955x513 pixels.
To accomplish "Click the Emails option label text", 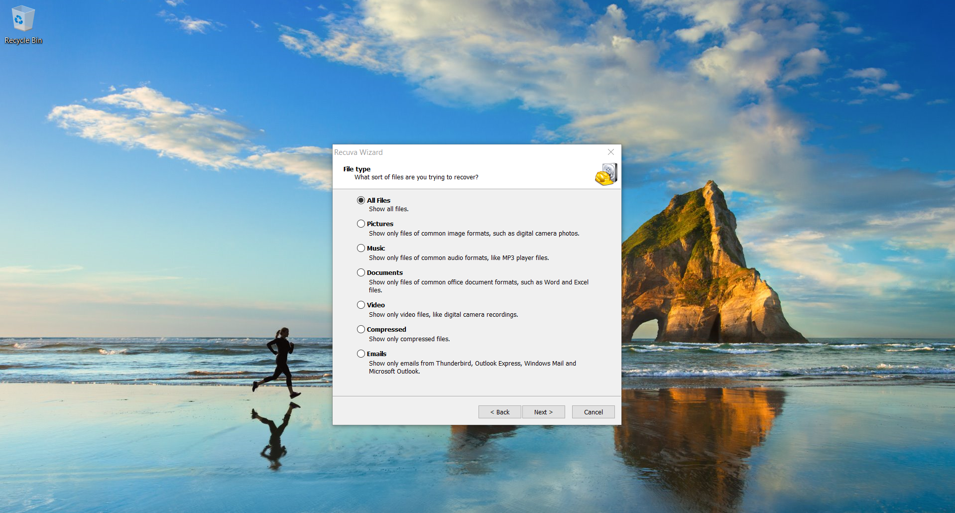I will (376, 354).
